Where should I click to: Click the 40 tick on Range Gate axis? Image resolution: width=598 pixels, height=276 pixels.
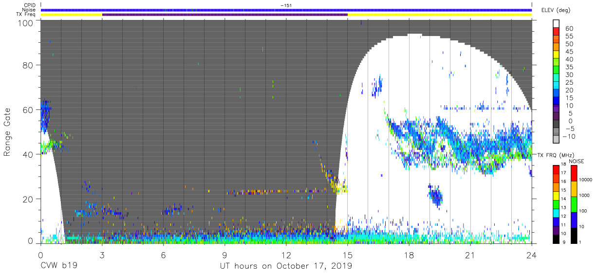coord(28,155)
